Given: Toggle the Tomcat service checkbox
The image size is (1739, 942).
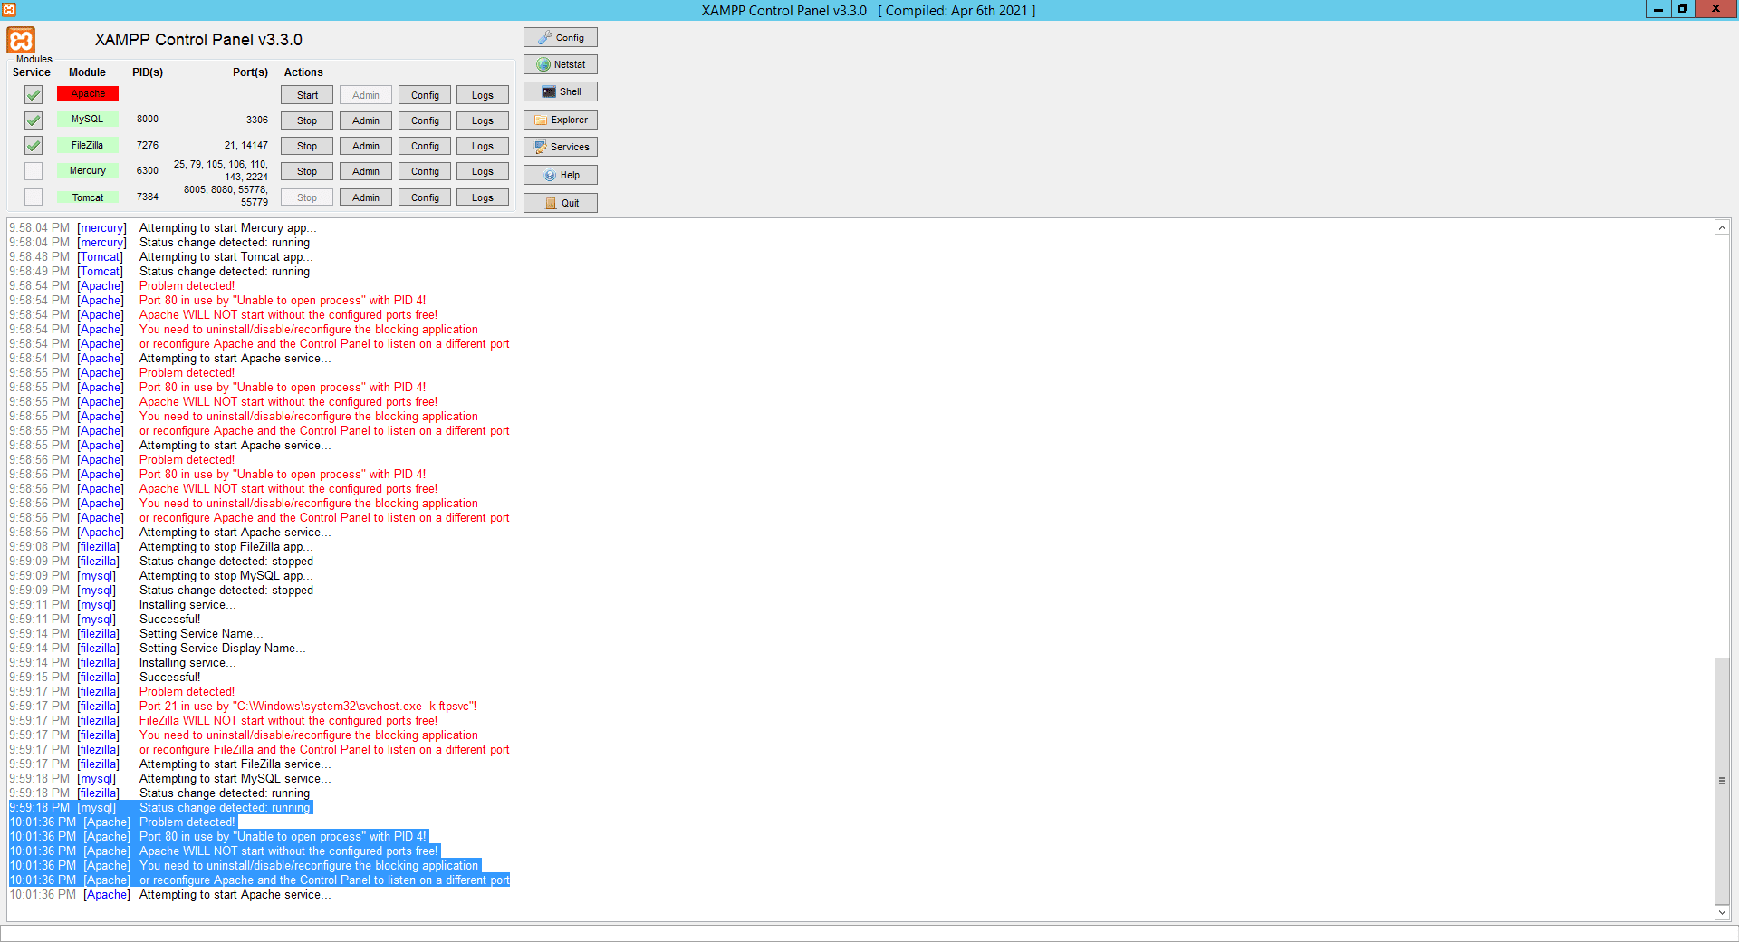Looking at the screenshot, I should click(x=34, y=197).
